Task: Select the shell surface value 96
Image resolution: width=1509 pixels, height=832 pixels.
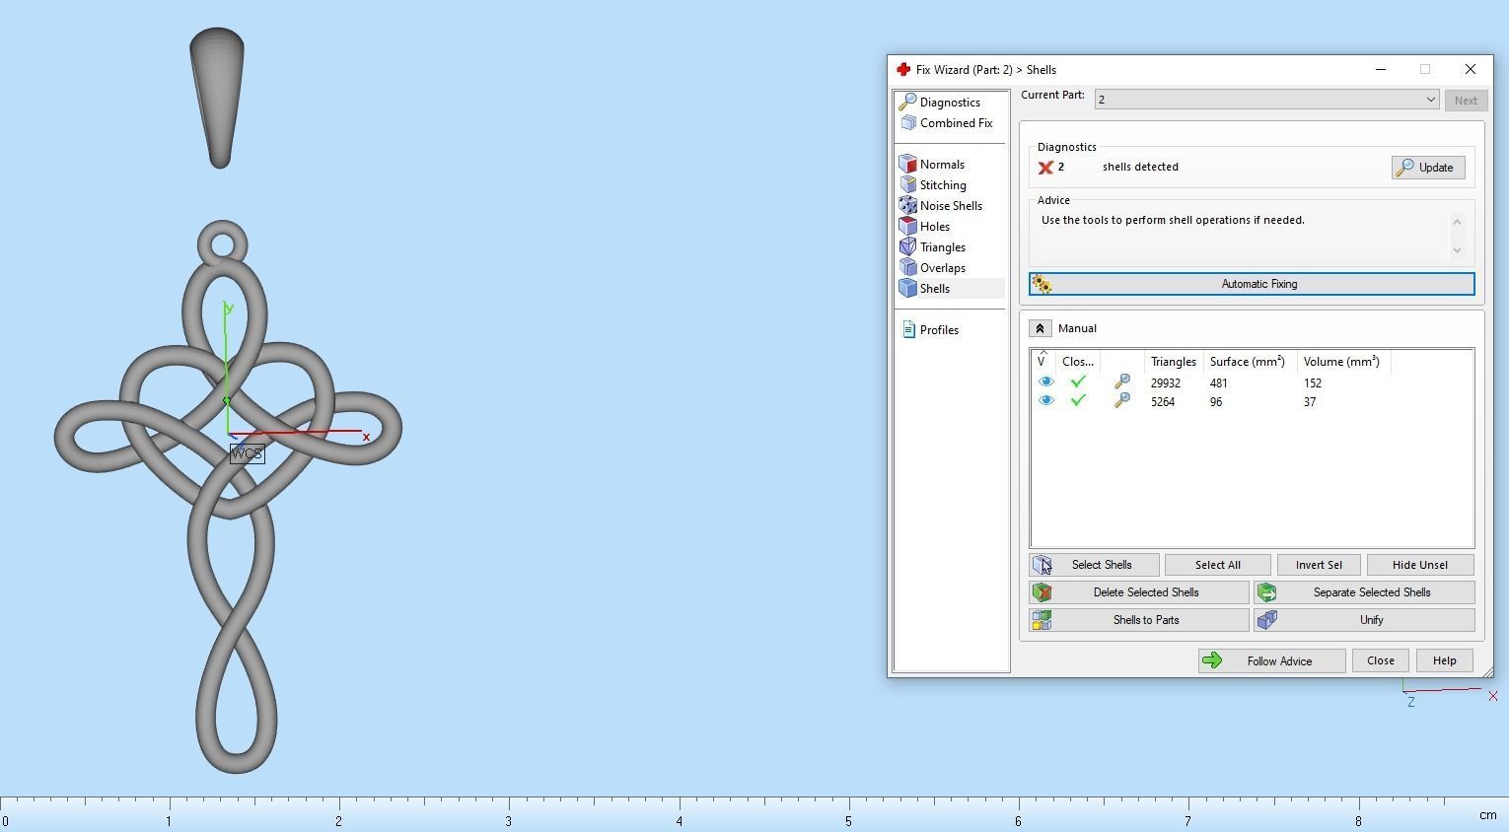Action: [1216, 402]
